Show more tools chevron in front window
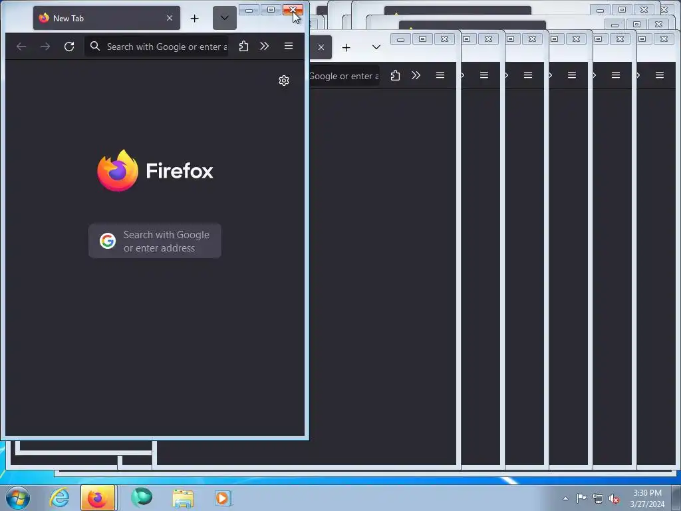 coord(265,46)
